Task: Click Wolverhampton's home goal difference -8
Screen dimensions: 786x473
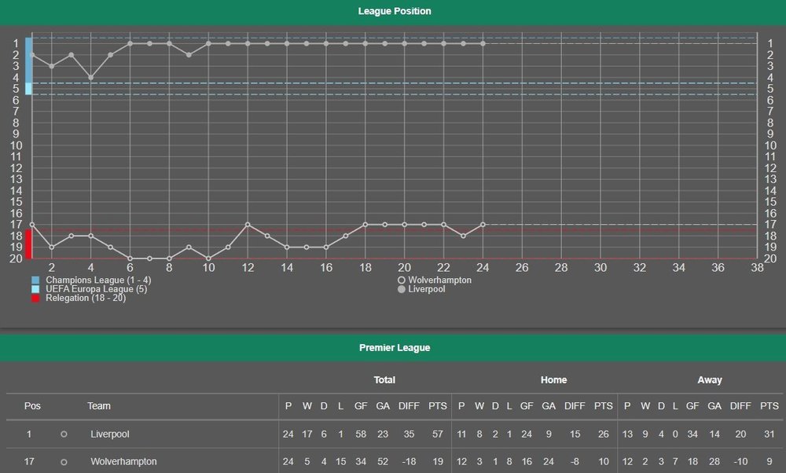Action: pyautogui.click(x=575, y=461)
